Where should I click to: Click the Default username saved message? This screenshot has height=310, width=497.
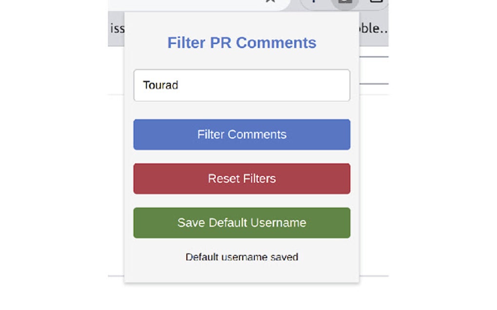coord(242,257)
